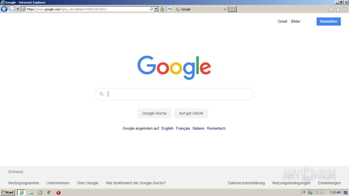Open Favorites with the star icon
This screenshot has height=196, width=349.
(x=338, y=10)
